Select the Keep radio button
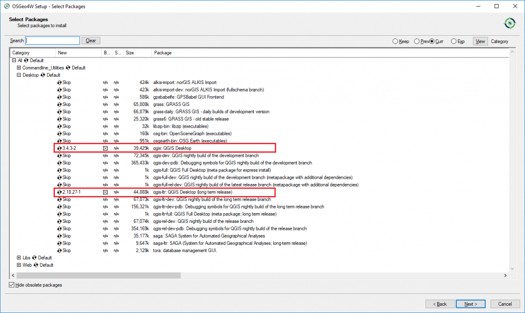Screen dimensions: 525x313 pos(395,41)
